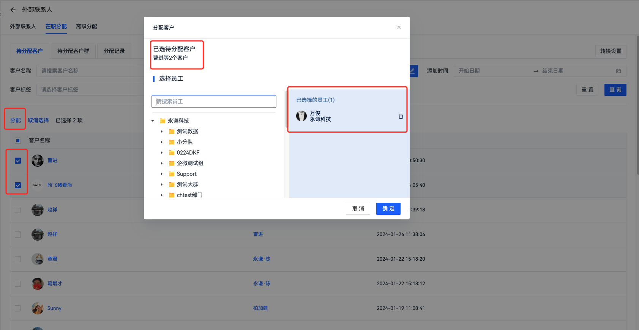Click the 重置 reset button
The height and width of the screenshot is (330, 639).
click(587, 90)
